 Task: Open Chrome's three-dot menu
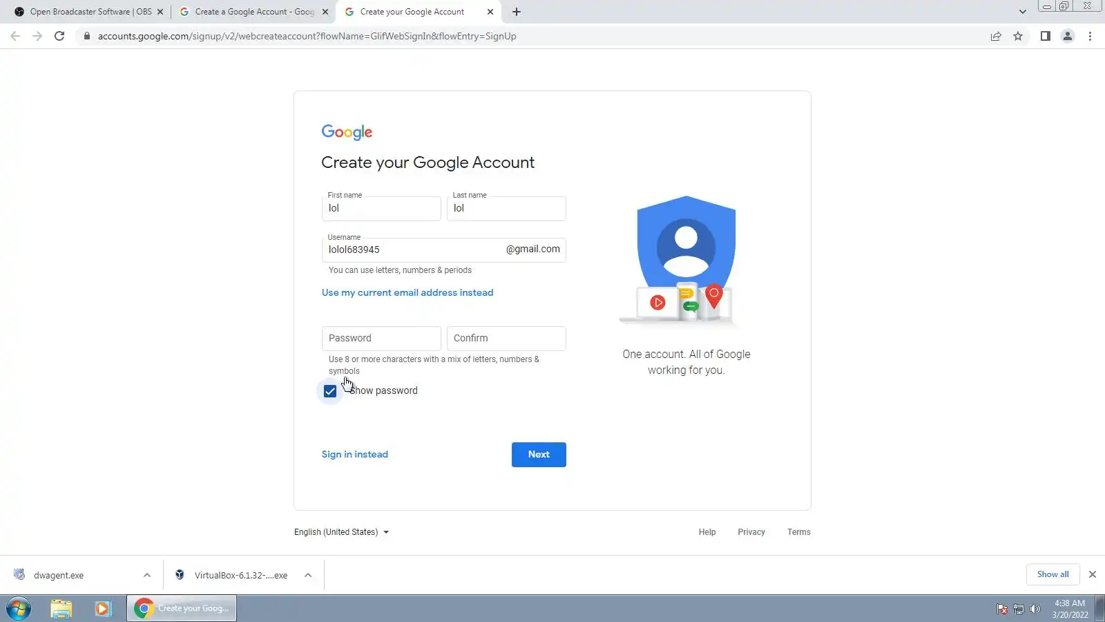pos(1090,36)
